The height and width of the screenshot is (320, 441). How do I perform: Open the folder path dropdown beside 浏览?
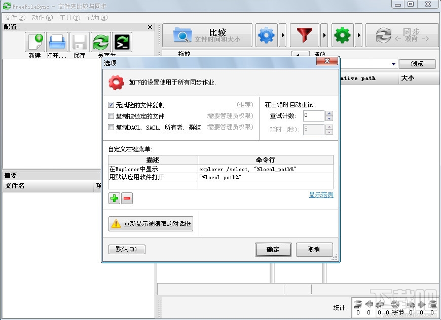(x=394, y=64)
